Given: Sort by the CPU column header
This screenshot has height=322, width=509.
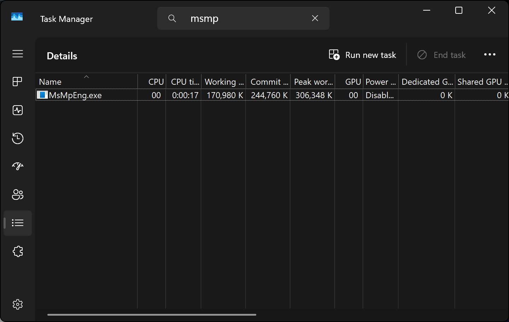Looking at the screenshot, I should pyautogui.click(x=152, y=82).
